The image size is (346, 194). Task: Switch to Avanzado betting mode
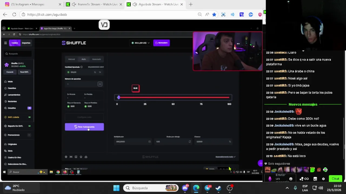point(97,59)
